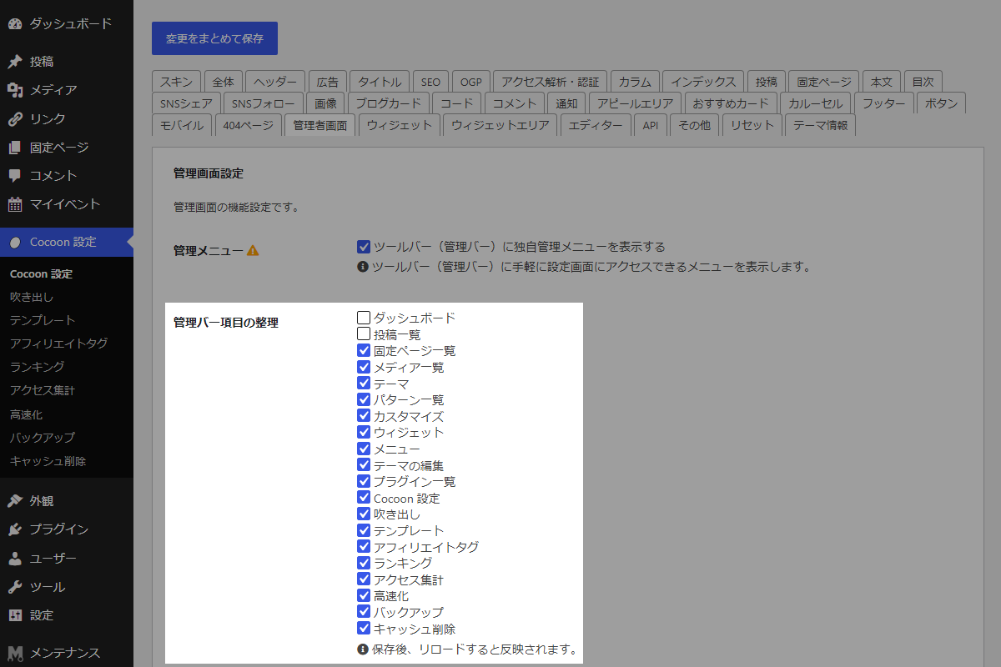The width and height of the screenshot is (1001, 667).
Task: Click the plugin plug icon for プラグイン
Action: click(15, 529)
